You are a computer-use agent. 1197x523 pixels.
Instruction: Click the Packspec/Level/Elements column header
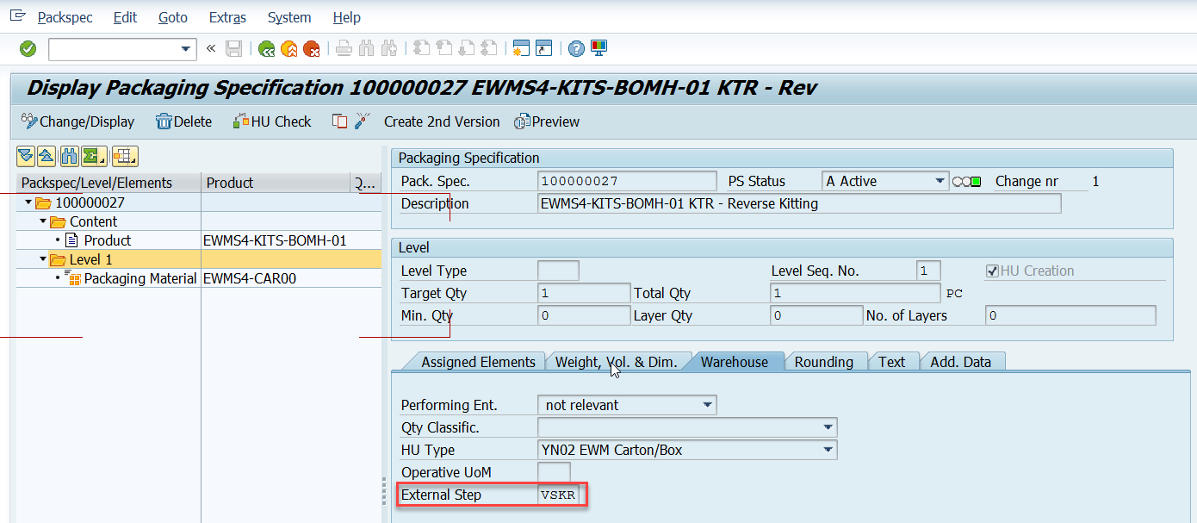(109, 183)
